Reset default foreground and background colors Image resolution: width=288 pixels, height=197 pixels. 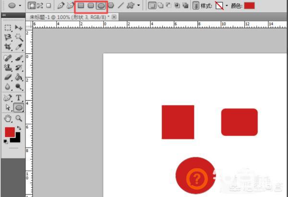pos(5,141)
